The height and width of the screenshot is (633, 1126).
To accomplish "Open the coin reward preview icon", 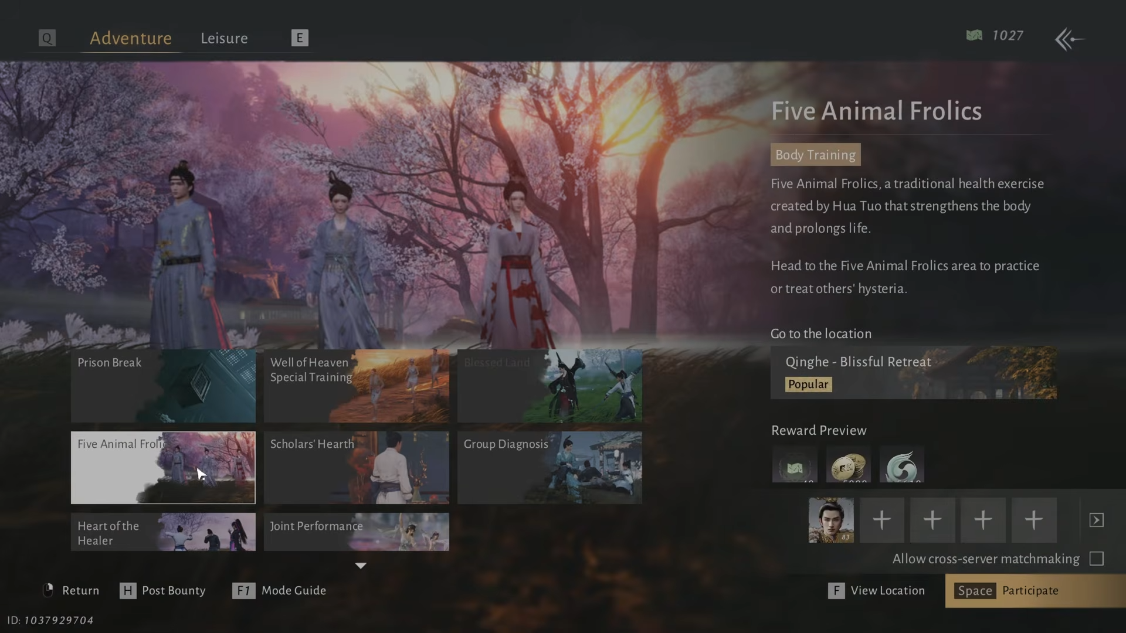I will point(849,465).
